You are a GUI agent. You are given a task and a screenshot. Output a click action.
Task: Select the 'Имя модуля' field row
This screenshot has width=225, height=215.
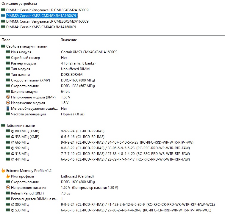(x=21, y=52)
